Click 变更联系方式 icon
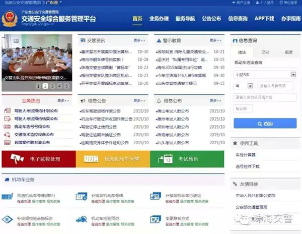This screenshot has width=302, height=234. [x=156, y=219]
